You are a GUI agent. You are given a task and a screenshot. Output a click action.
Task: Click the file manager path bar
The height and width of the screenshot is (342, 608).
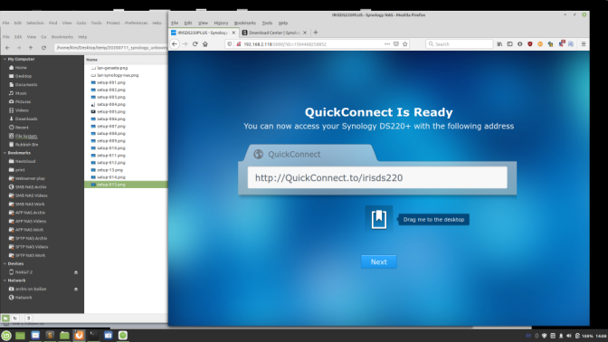[111, 48]
